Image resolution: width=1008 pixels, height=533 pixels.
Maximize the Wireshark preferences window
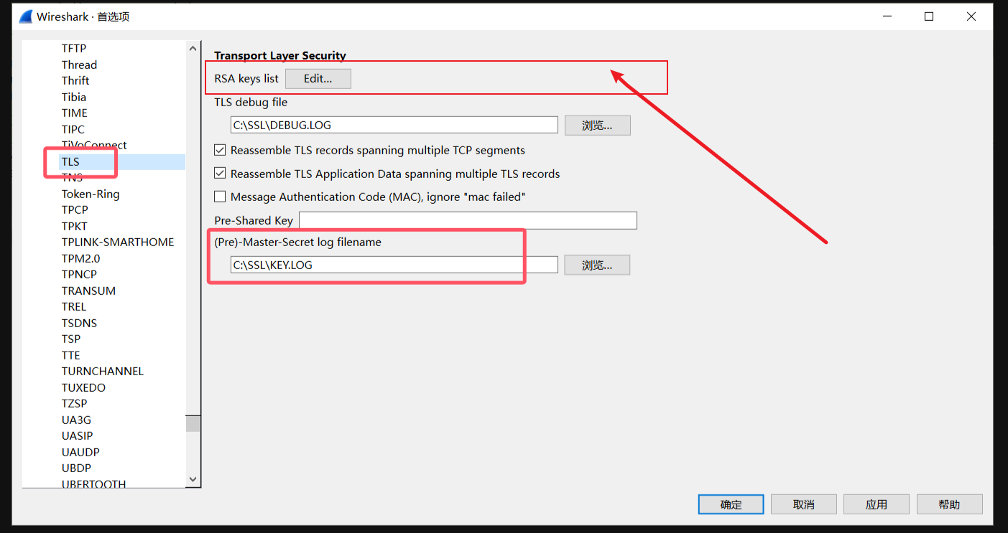(x=929, y=16)
